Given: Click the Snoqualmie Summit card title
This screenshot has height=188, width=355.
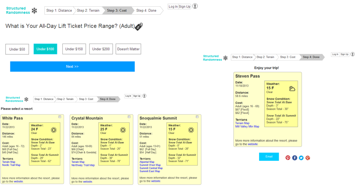Looking at the screenshot, I should (x=158, y=118).
